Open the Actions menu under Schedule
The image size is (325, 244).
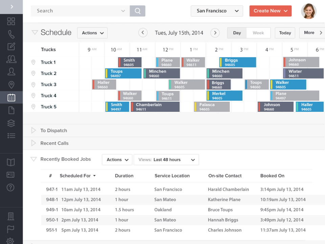click(92, 33)
